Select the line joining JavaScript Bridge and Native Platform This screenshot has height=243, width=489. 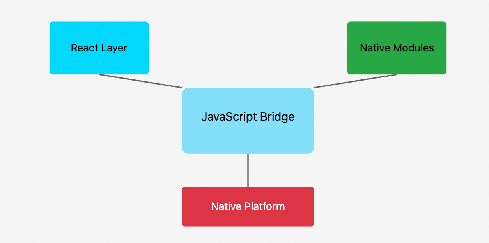(248, 169)
